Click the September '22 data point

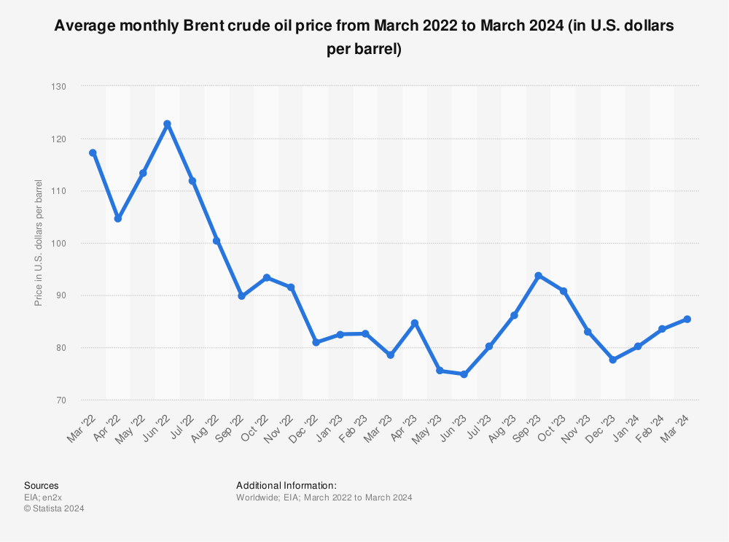tap(241, 295)
